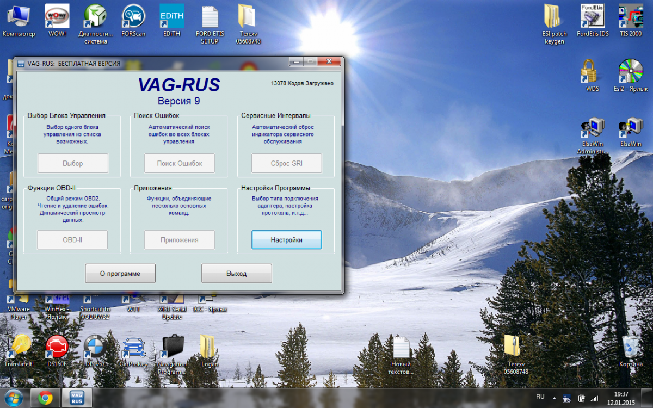
Task: Click the Сброс SRI button
Action: (x=286, y=163)
